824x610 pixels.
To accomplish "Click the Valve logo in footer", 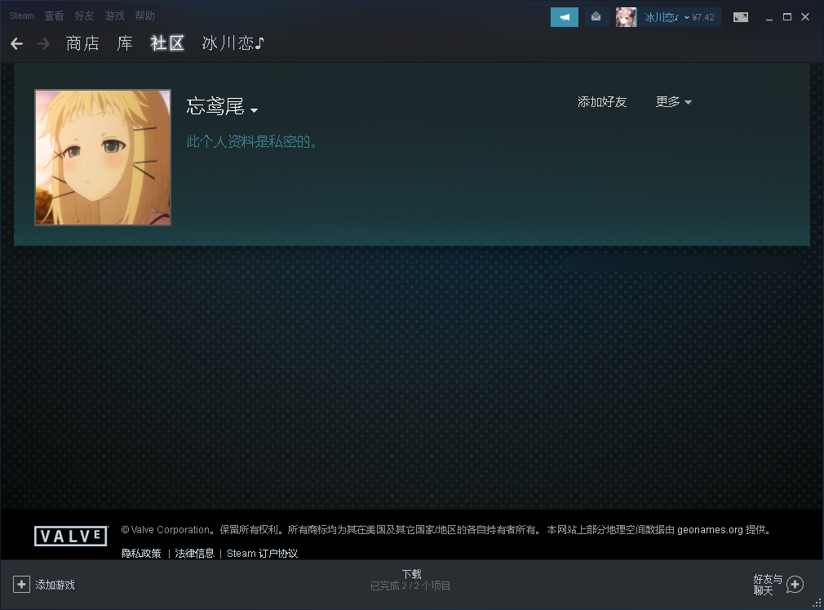I will [71, 536].
